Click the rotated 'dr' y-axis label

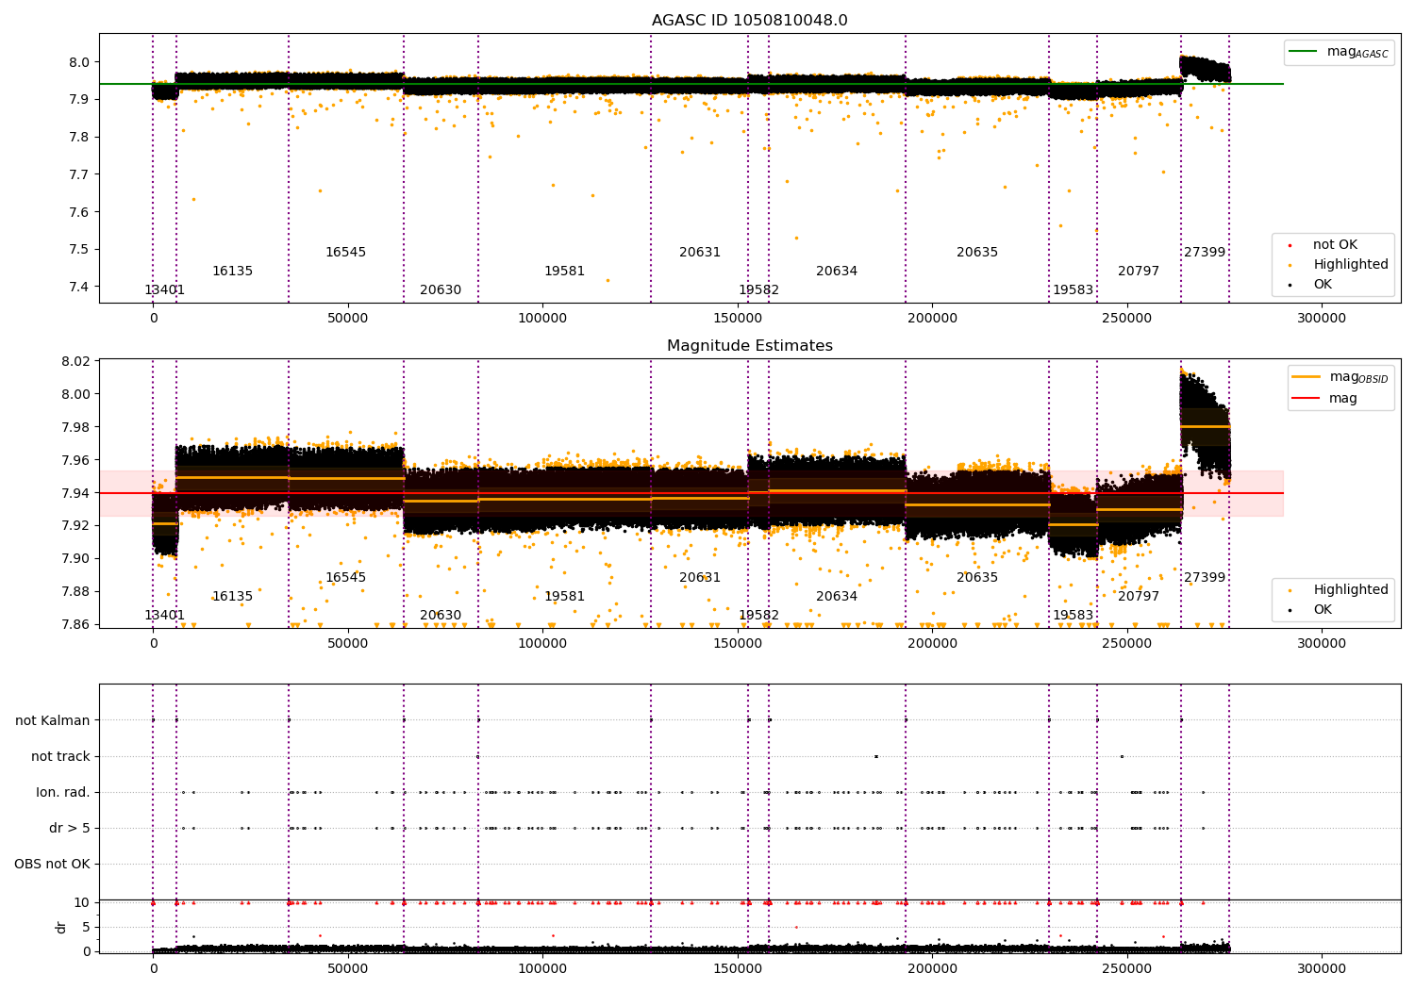[x=61, y=927]
